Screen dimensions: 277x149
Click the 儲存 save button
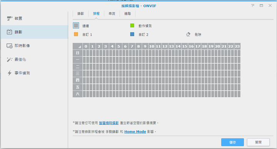tap(232, 142)
